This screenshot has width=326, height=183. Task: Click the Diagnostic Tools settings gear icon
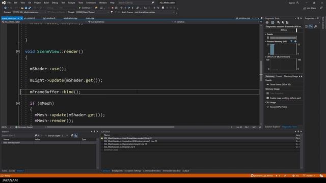(x=267, y=22)
